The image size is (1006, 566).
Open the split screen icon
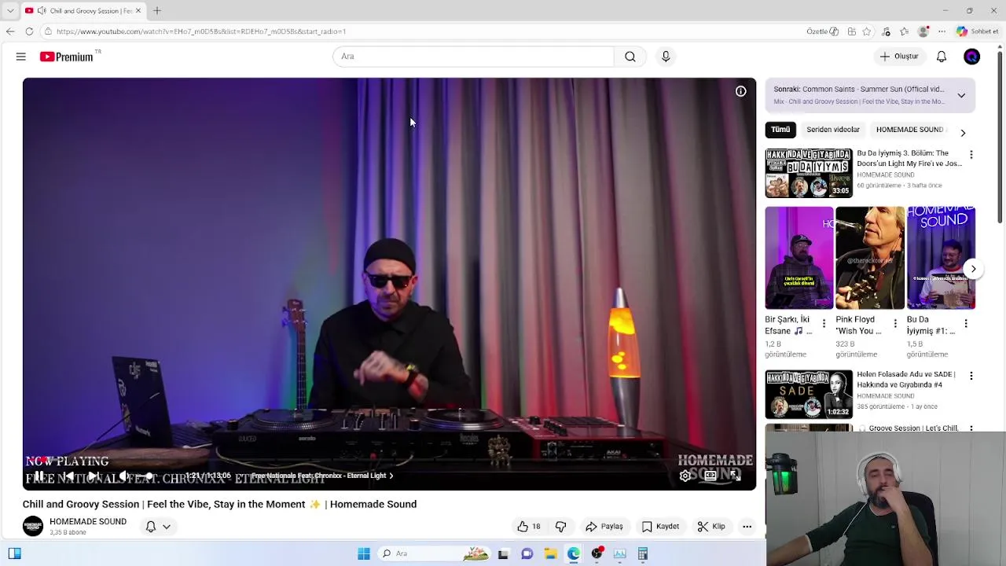pos(851,31)
